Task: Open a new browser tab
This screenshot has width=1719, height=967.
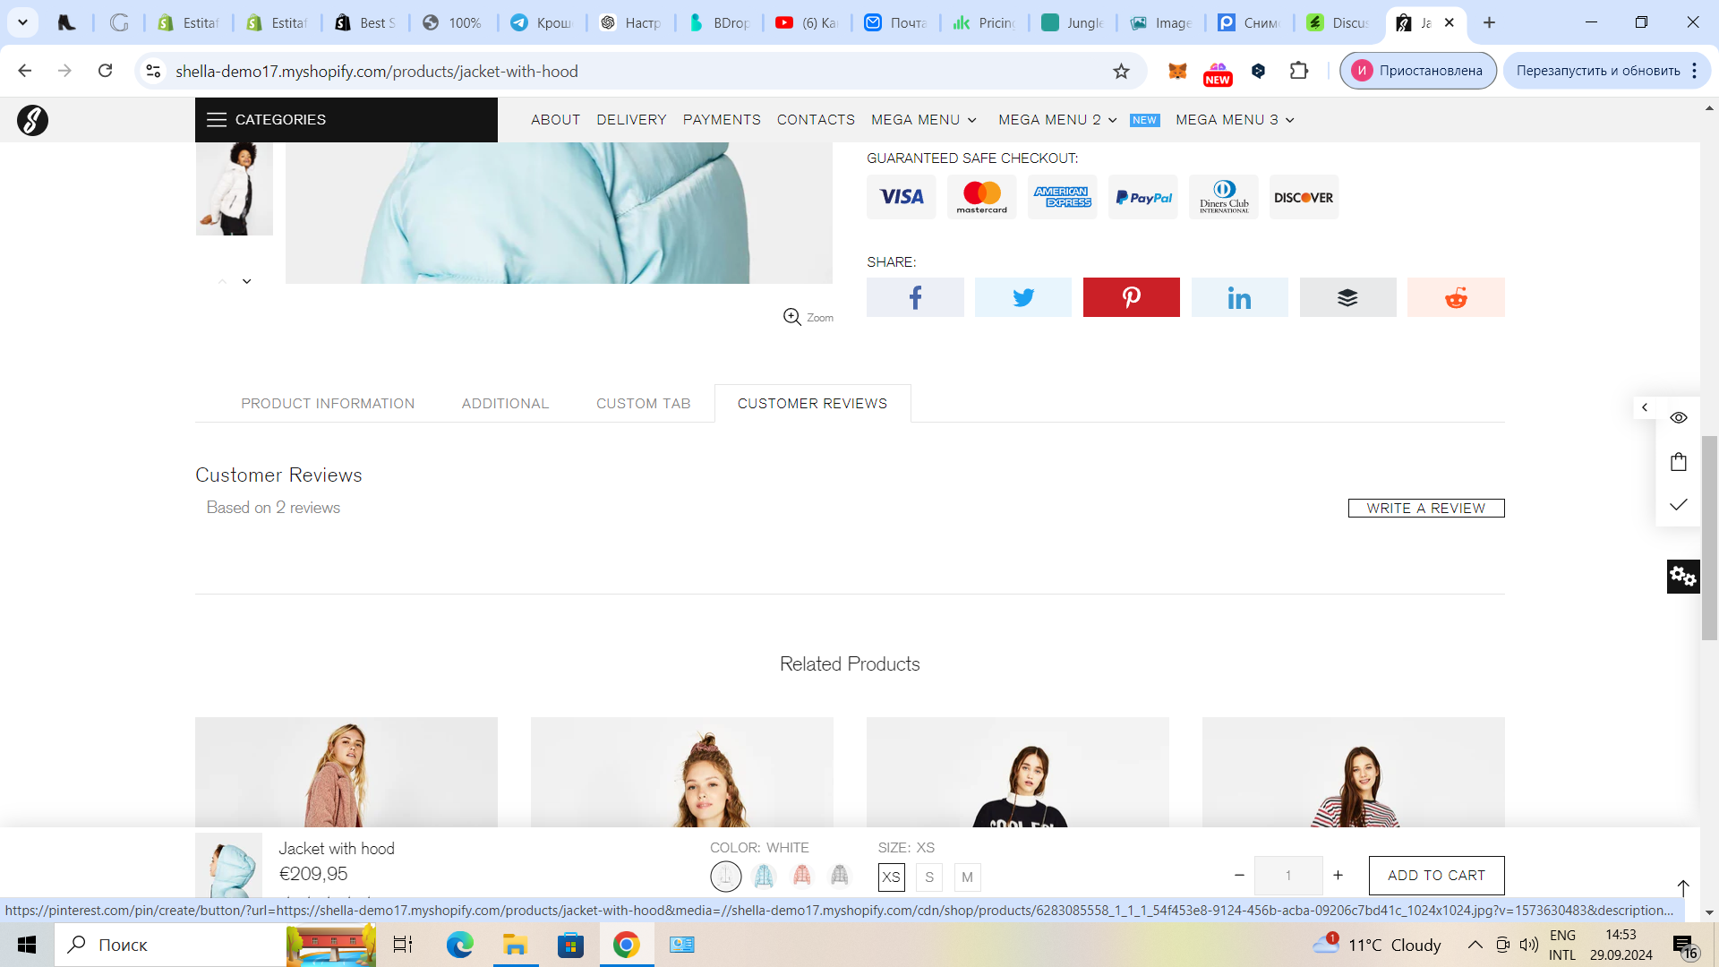Action: (x=1490, y=22)
